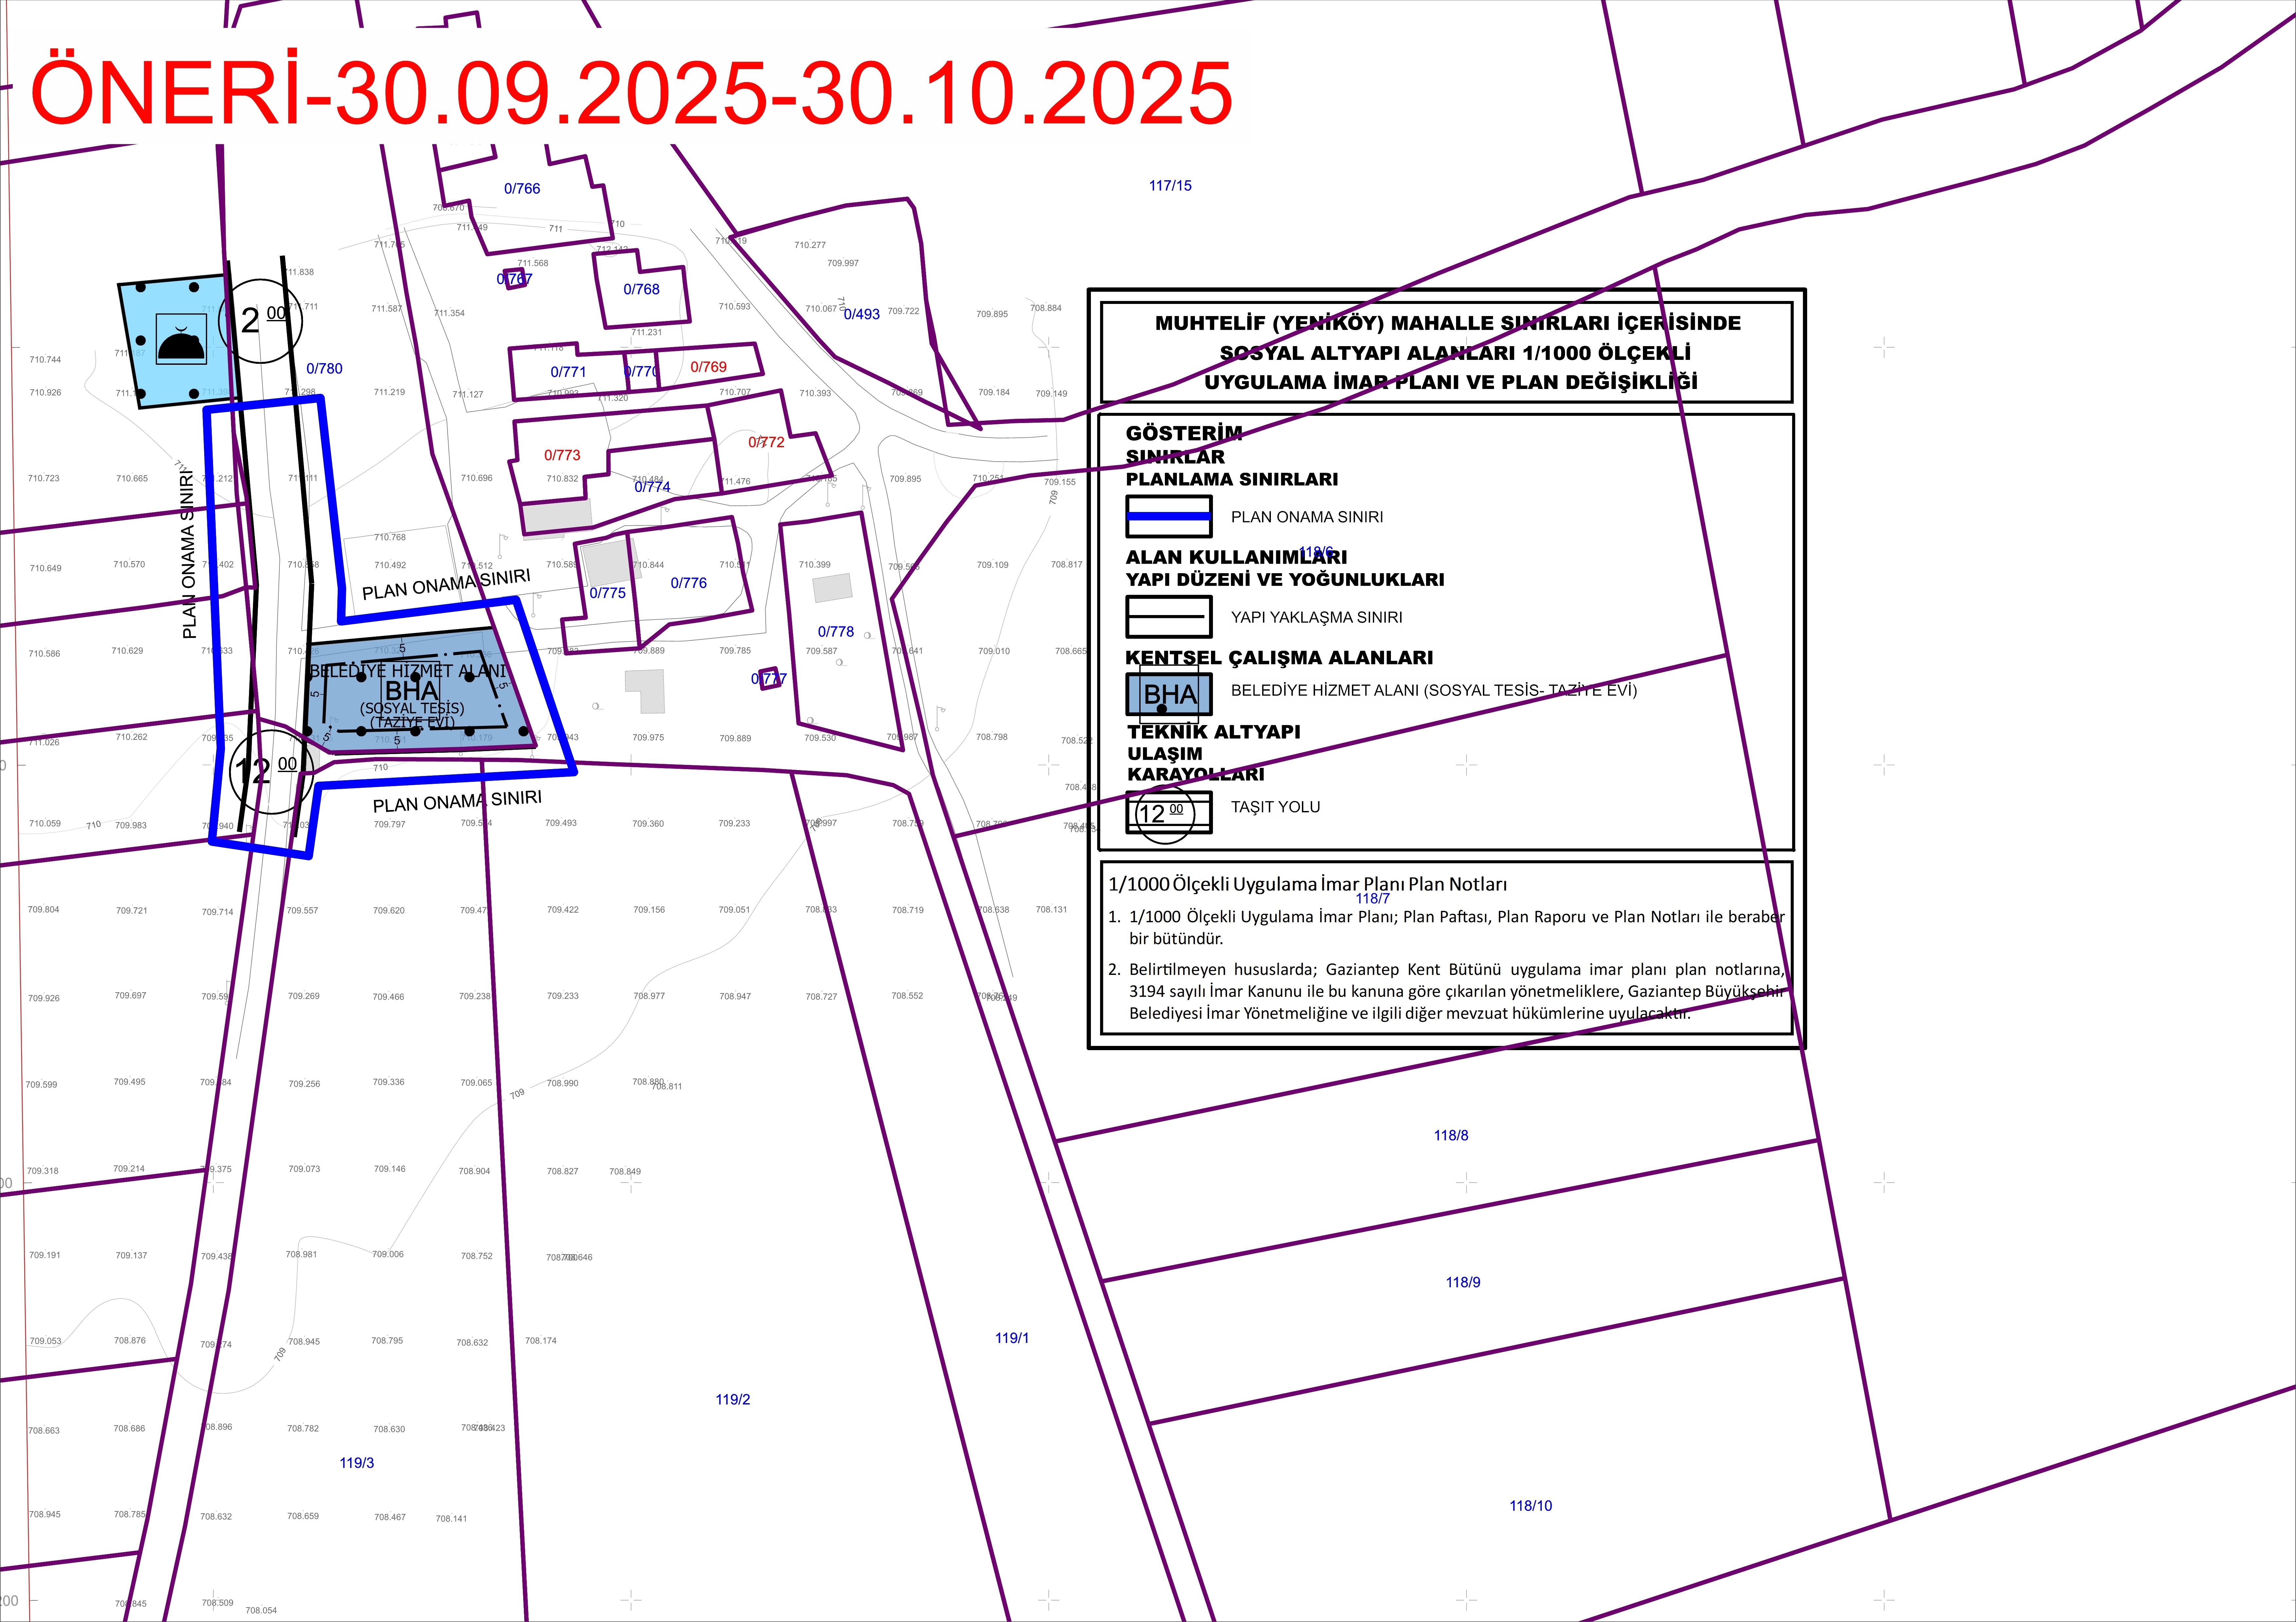Click the GÖSTERİM heading in the legend
Image resolution: width=2296 pixels, height=1622 pixels.
tap(1184, 433)
